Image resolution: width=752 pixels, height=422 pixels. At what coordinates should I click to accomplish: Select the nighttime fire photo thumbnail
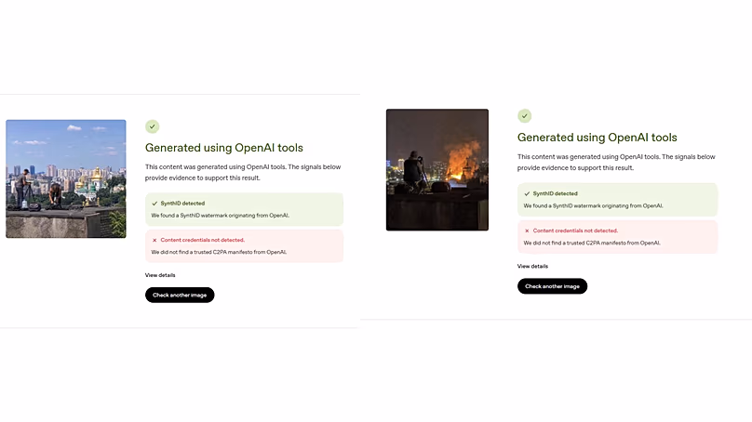tap(436, 169)
